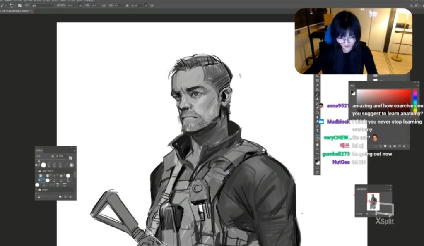Screen dimensions: 424x246
Task: Collapse the general brushes folder group
Action: (37, 171)
